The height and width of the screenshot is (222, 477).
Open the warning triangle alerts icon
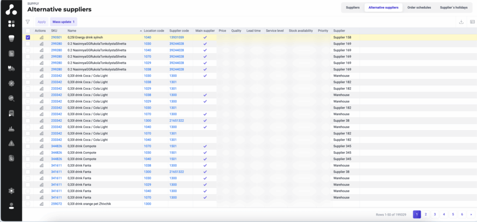pos(11,143)
